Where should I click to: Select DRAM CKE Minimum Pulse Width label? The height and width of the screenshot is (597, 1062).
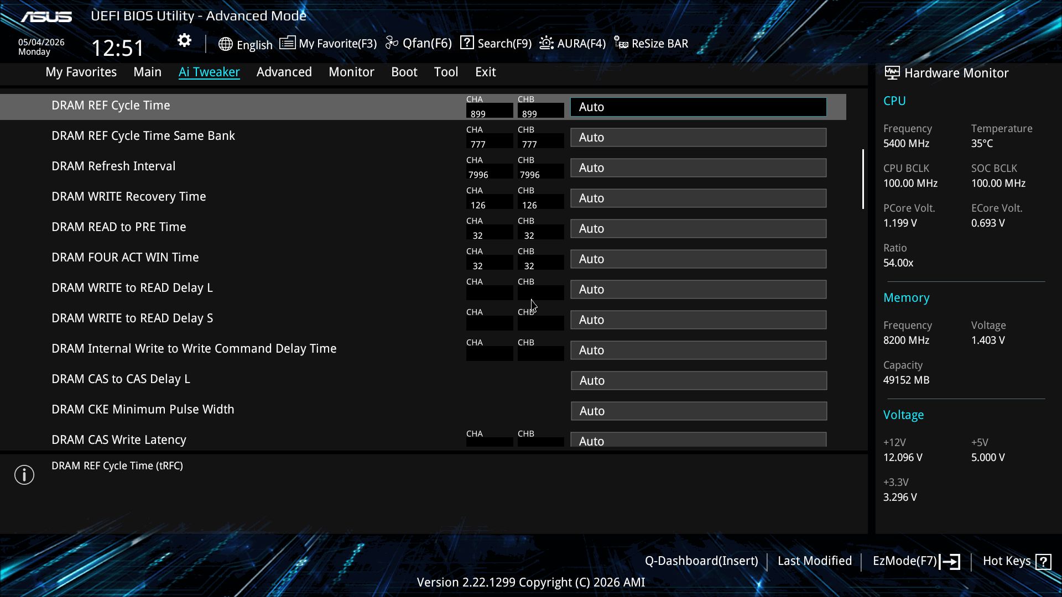click(143, 409)
